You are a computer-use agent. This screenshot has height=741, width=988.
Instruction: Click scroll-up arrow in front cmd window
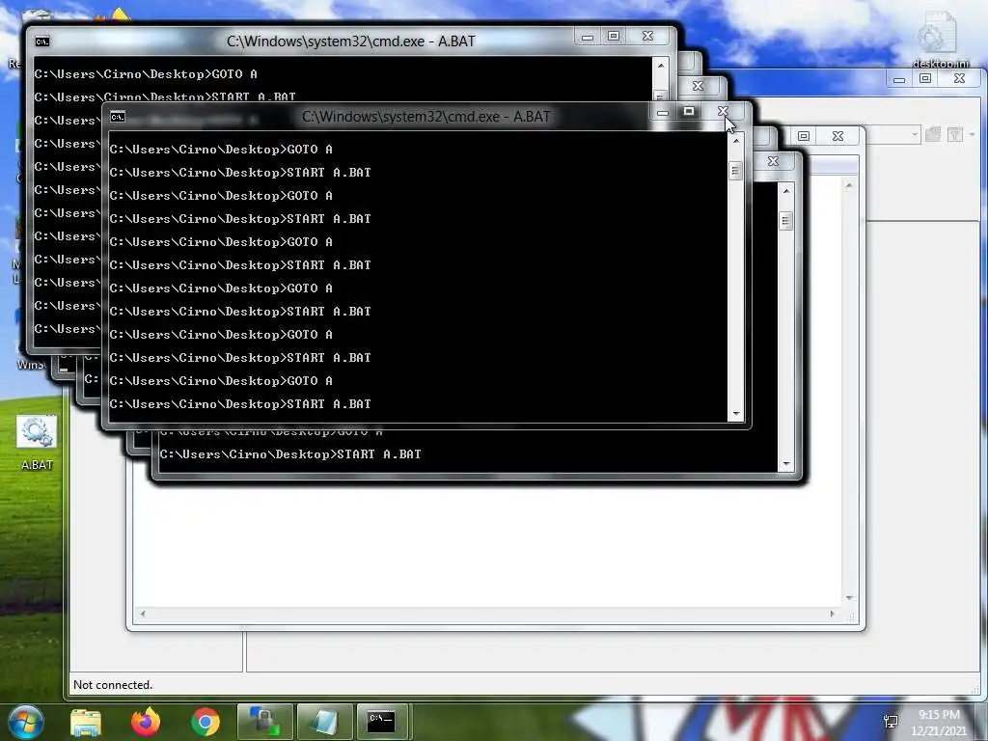pyautogui.click(x=735, y=141)
